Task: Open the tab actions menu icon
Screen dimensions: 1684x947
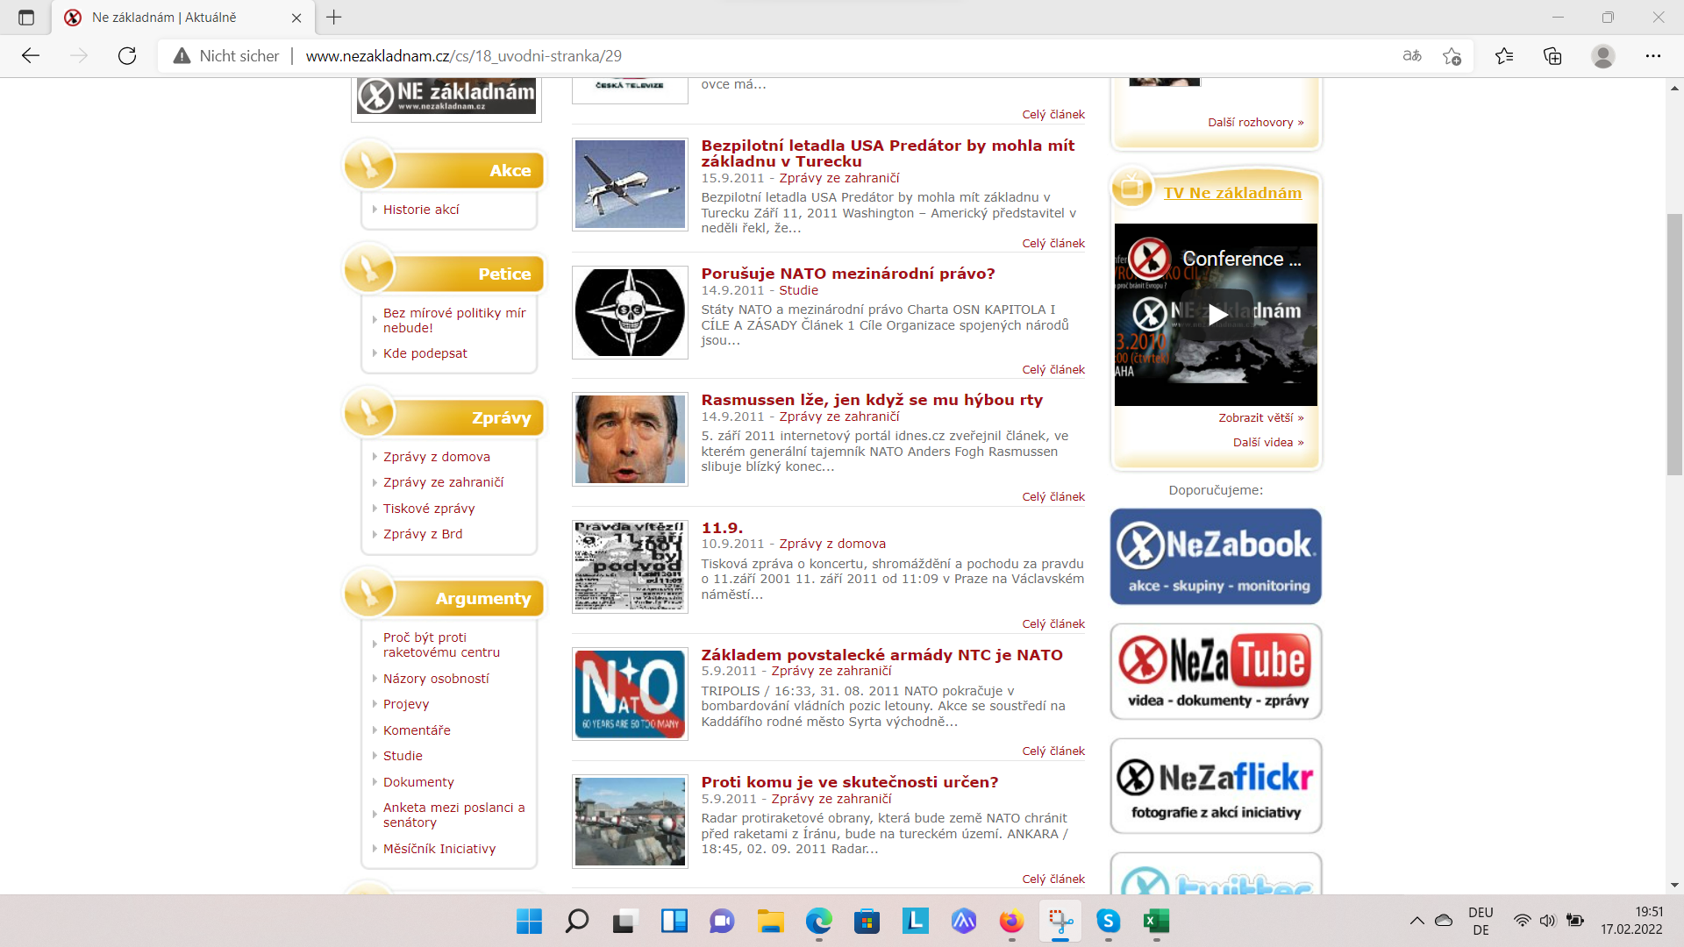Action: click(x=26, y=18)
